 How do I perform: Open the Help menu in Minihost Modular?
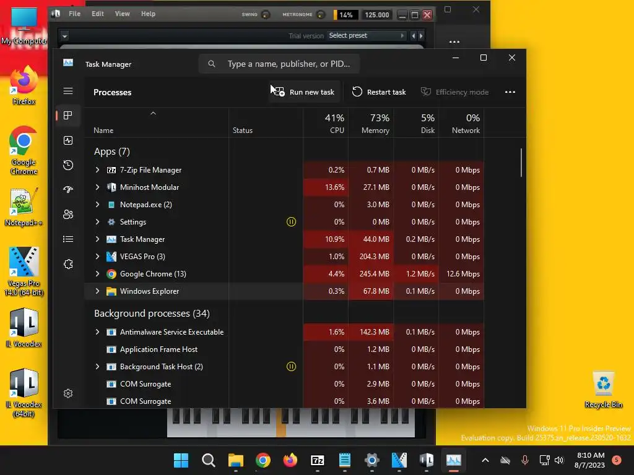tap(148, 14)
